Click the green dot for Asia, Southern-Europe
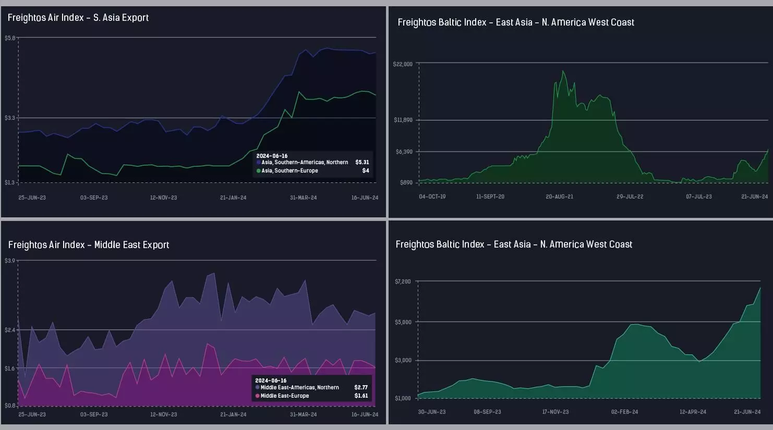Screen dimensions: 773x430 point(258,171)
